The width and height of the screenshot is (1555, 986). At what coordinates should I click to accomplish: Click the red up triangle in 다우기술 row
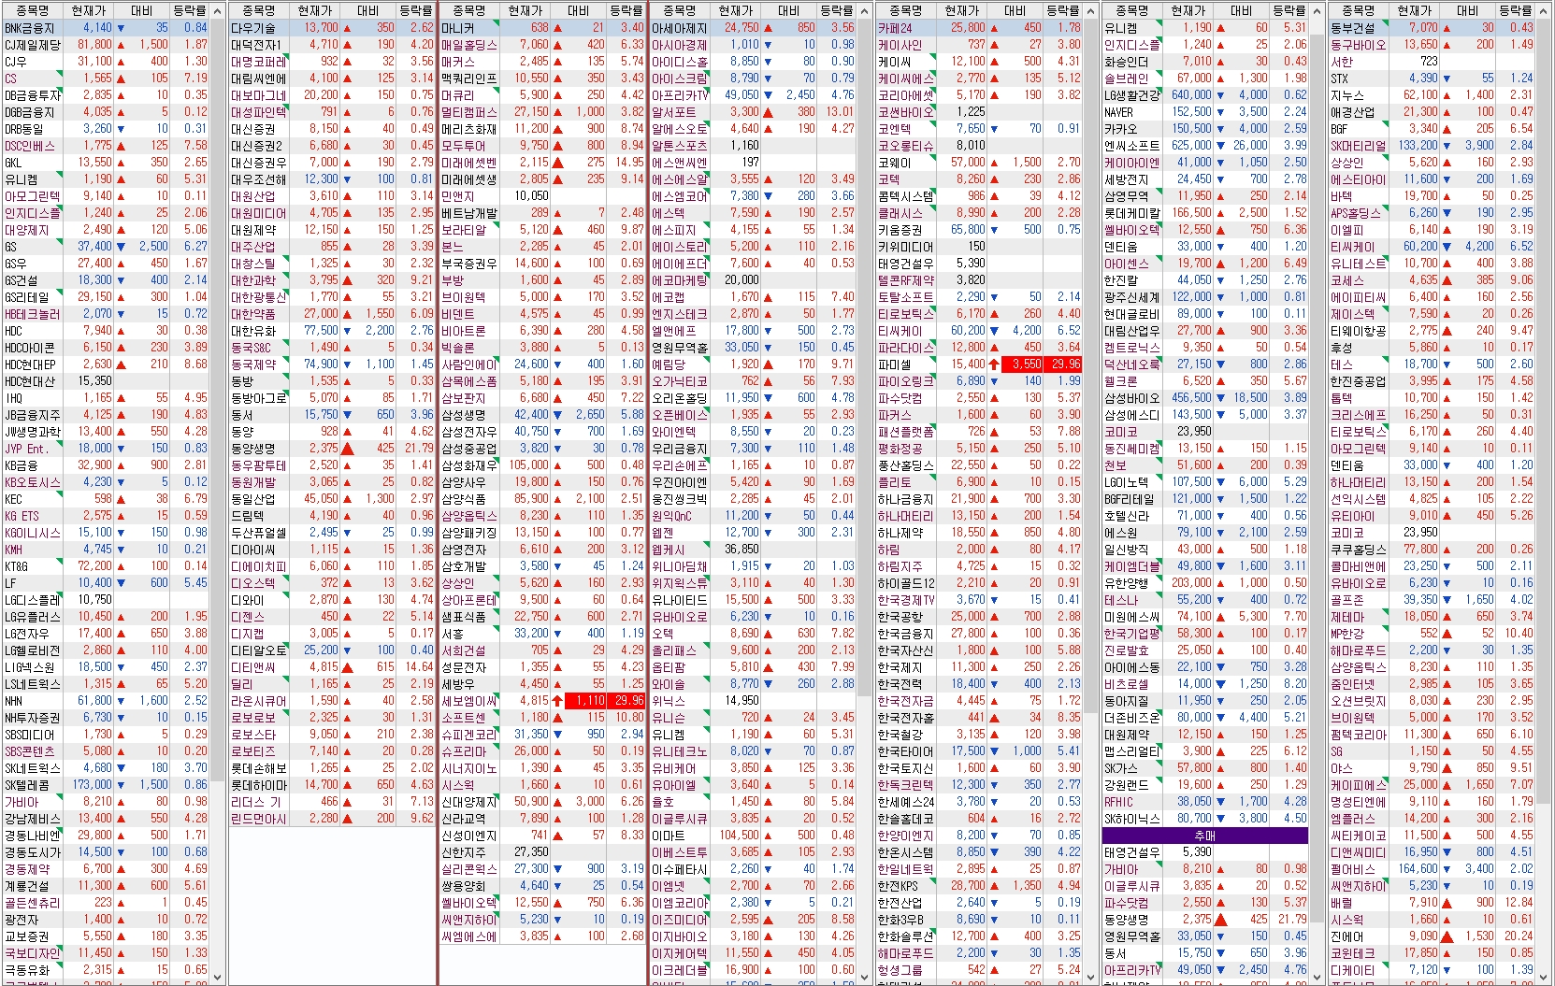[347, 28]
